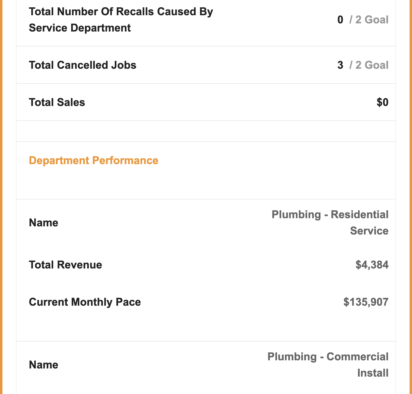This screenshot has width=412, height=394.
Task: Click the bold 0 recalls count
Action: coord(340,20)
